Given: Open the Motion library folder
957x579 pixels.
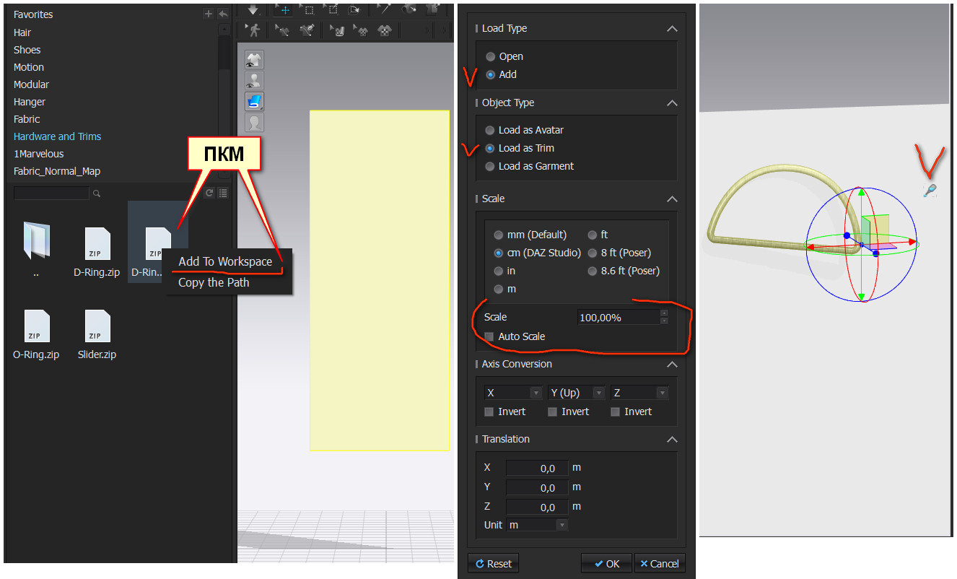Looking at the screenshot, I should coord(29,67).
